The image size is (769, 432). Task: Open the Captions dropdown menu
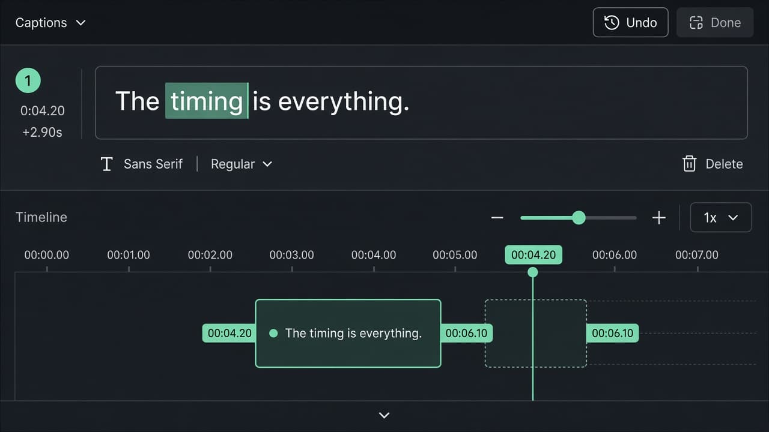point(50,23)
